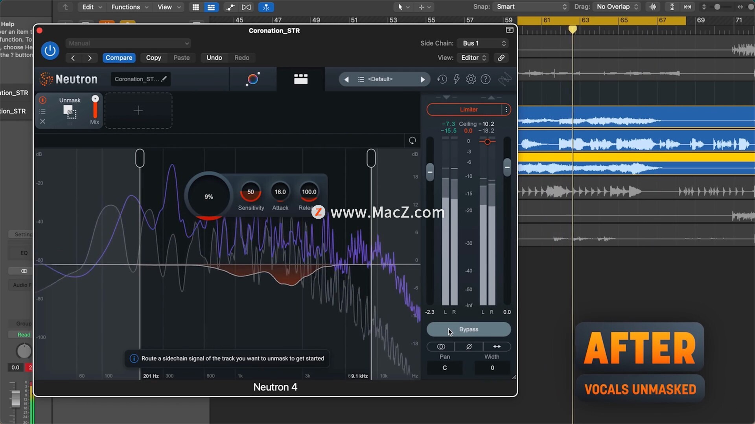Click the Limiter ceiling slider handle
755x424 pixels.
(488, 142)
